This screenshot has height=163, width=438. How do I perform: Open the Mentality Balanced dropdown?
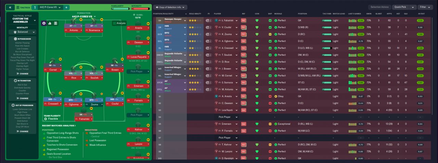(22, 32)
